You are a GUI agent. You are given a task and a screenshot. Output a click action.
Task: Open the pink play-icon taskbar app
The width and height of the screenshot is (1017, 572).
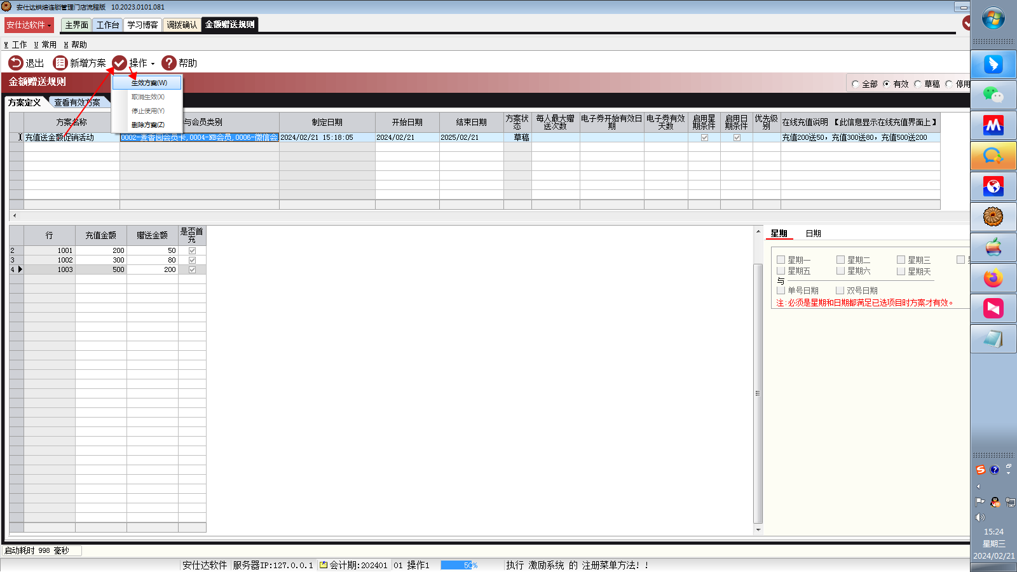pos(993,308)
